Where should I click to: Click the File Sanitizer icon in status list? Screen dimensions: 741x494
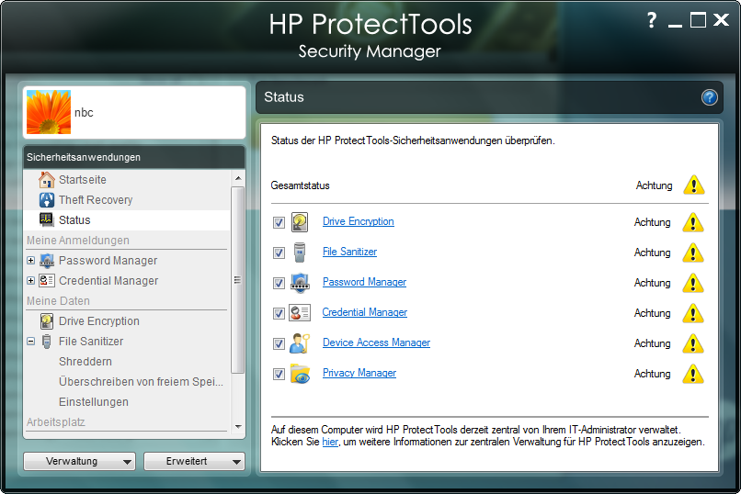click(300, 253)
